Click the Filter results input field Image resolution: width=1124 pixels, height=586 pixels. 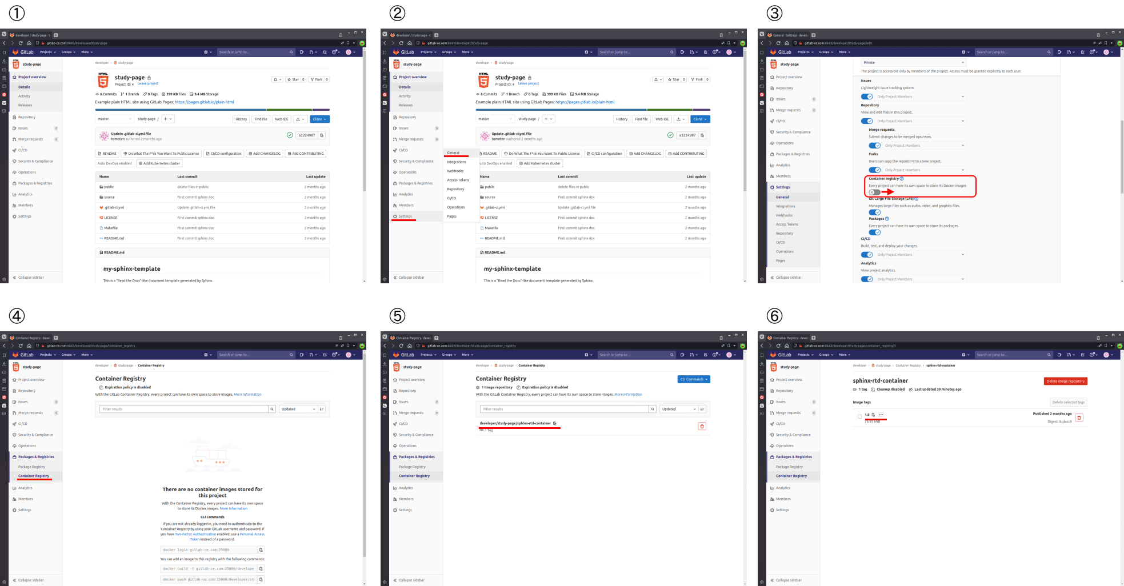pyautogui.click(x=183, y=409)
